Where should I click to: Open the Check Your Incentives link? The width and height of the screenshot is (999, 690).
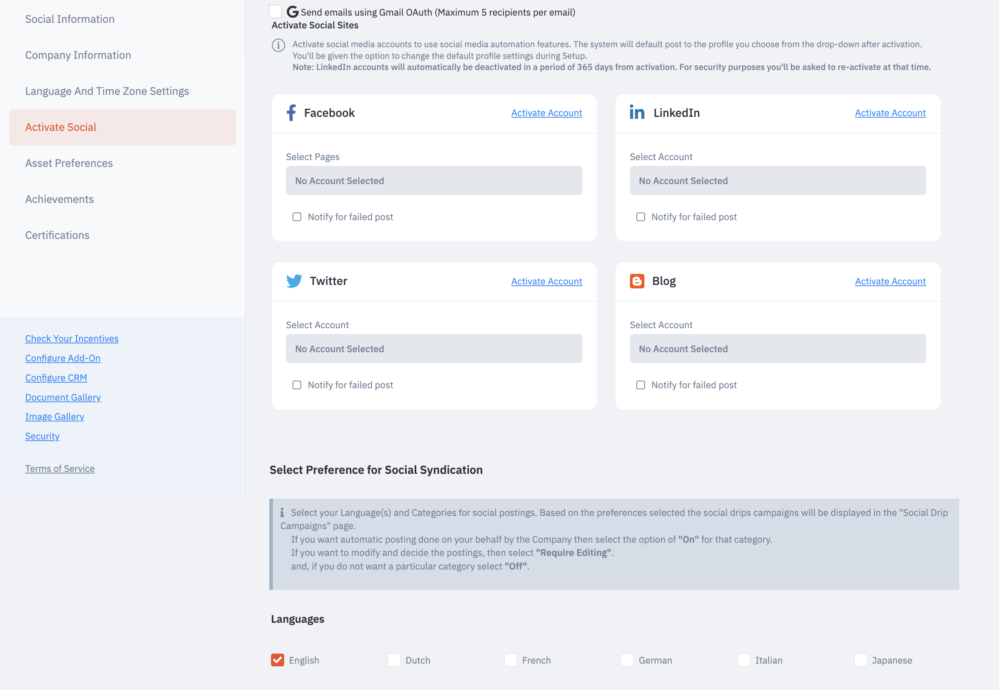(x=72, y=339)
